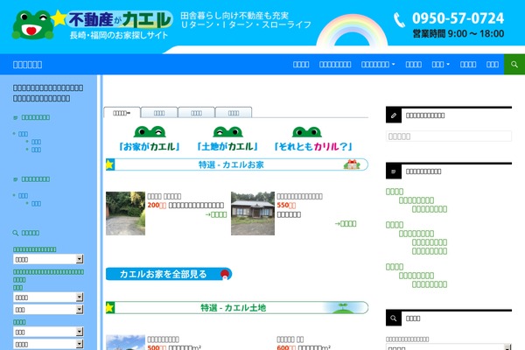Viewport: 525px width, 350px height.
Task: Click the note icon in second right widget header
Action: coord(394,171)
